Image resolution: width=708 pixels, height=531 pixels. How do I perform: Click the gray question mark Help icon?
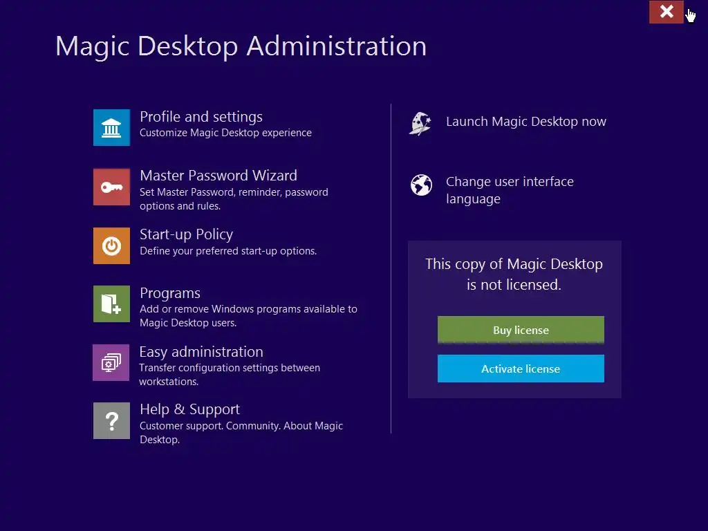111,421
